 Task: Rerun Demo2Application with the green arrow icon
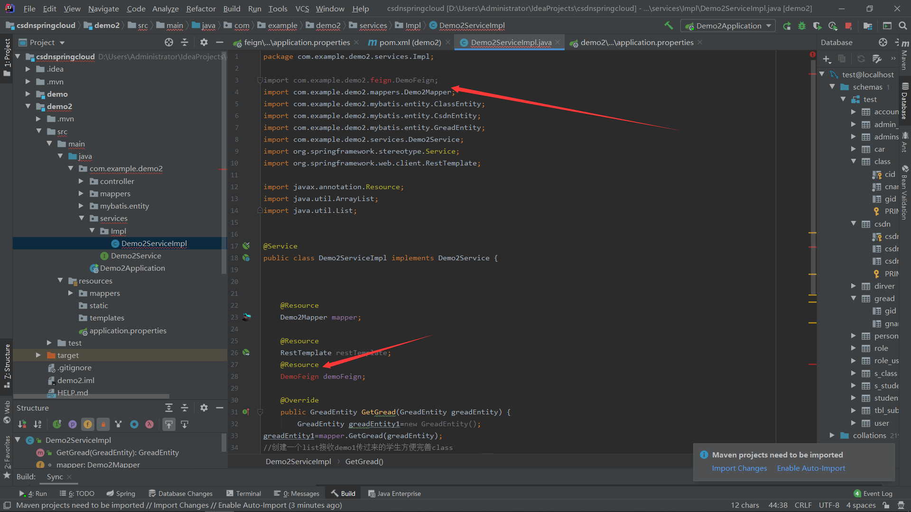[787, 26]
